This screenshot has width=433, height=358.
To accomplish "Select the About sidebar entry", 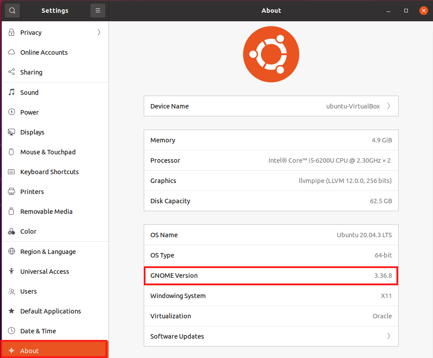I will [x=54, y=350].
